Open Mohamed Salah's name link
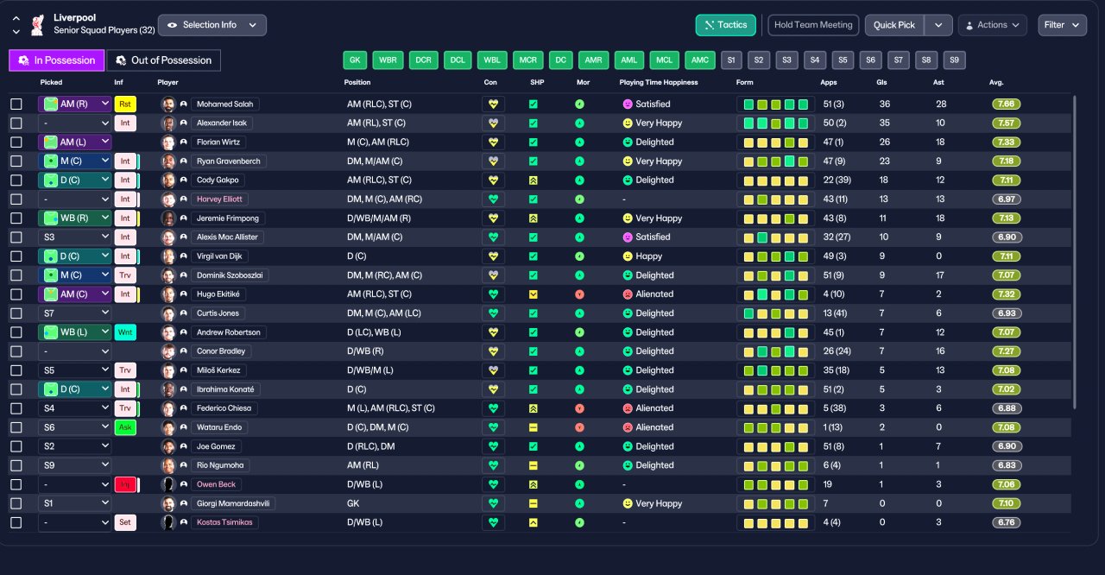This screenshot has width=1105, height=575. pyautogui.click(x=225, y=104)
